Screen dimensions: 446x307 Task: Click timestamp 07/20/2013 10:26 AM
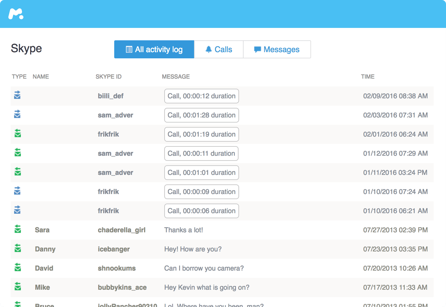(395, 268)
